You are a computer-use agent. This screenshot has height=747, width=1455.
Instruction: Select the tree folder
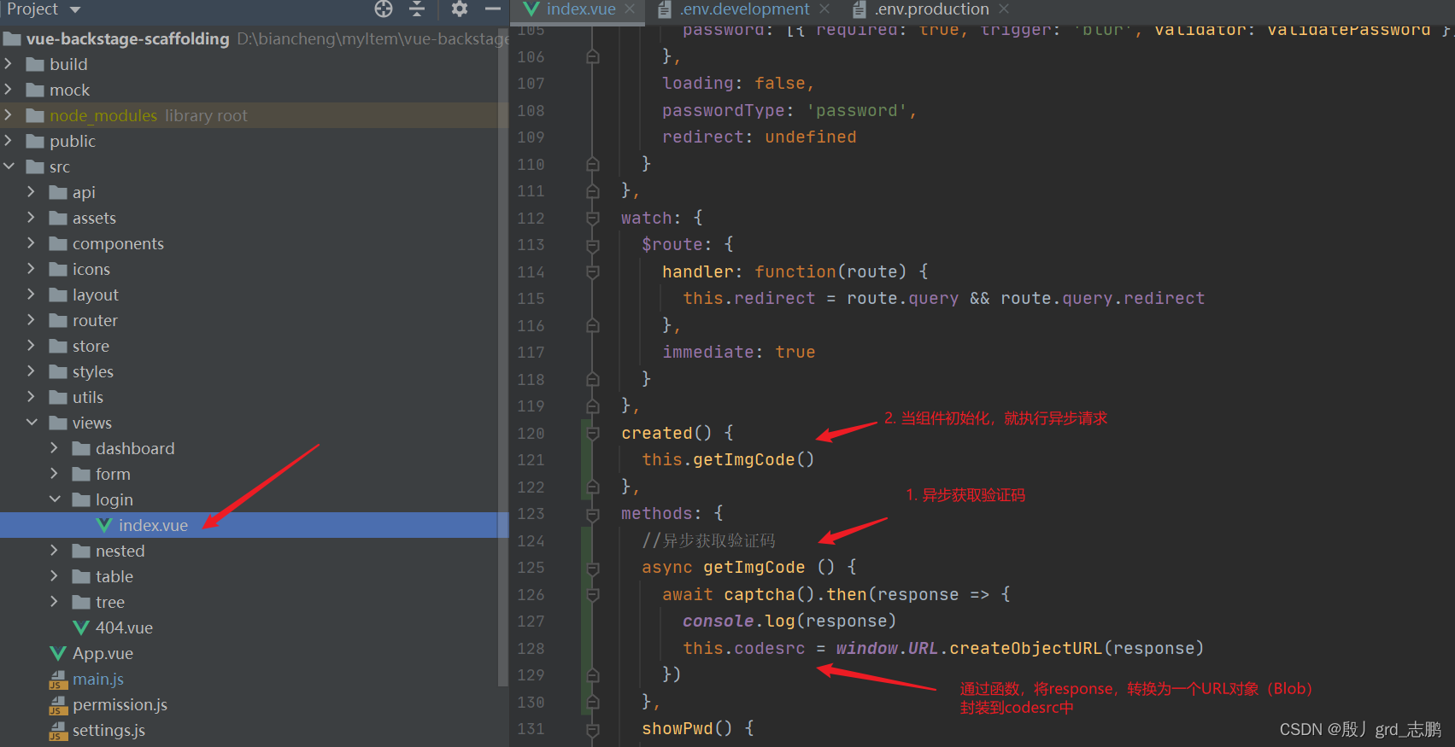coord(109,602)
